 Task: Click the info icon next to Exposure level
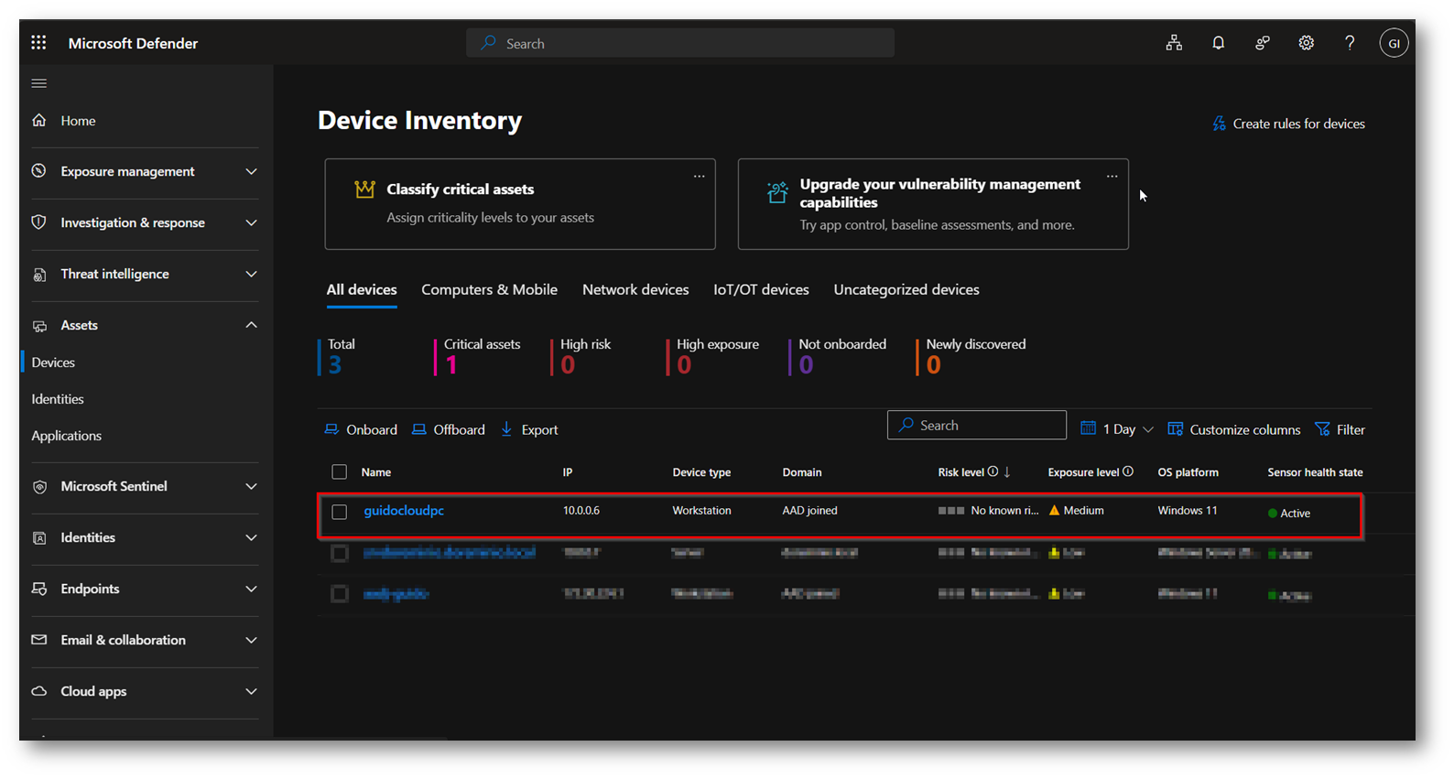coord(1128,471)
